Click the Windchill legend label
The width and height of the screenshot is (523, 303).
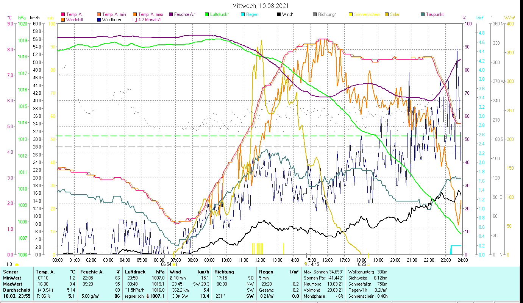tap(74, 20)
